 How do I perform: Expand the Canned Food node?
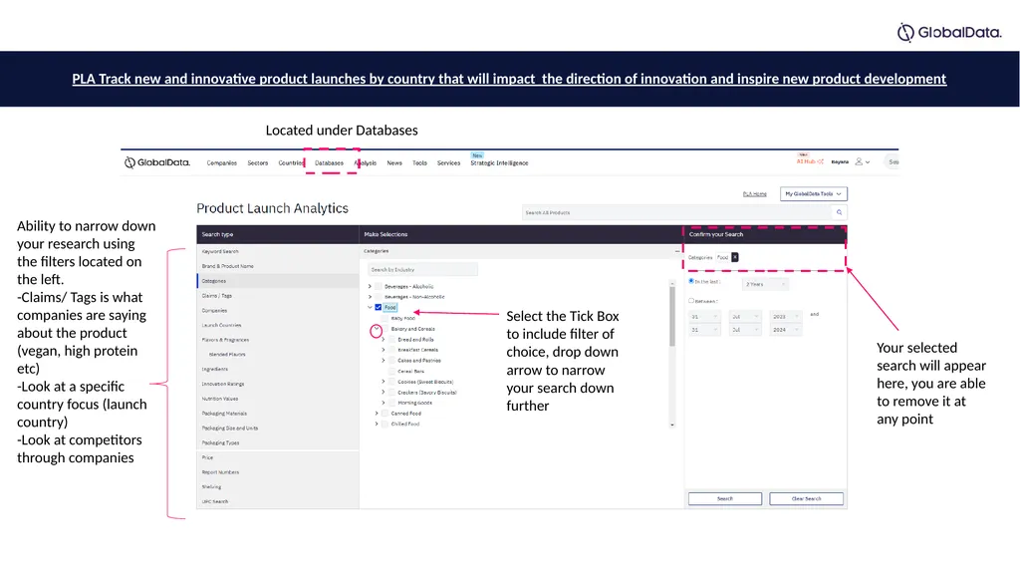click(377, 414)
